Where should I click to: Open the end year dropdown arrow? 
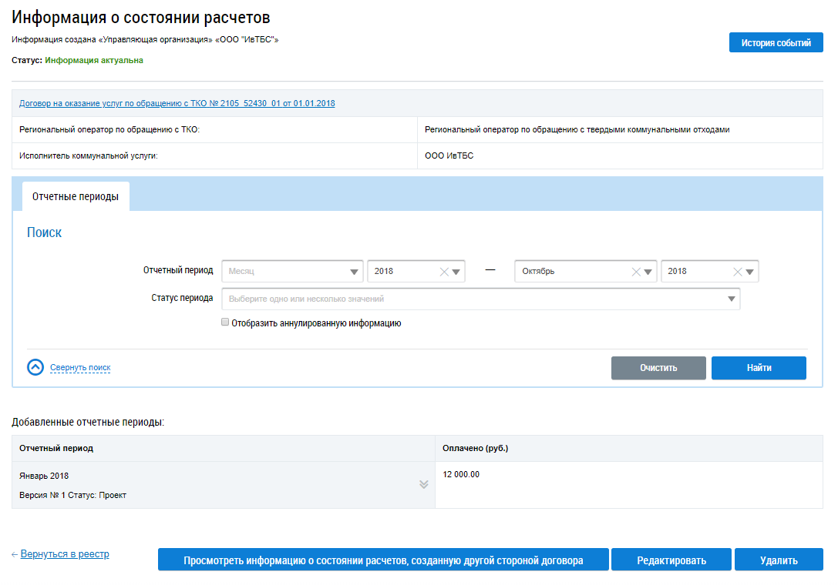(x=751, y=272)
